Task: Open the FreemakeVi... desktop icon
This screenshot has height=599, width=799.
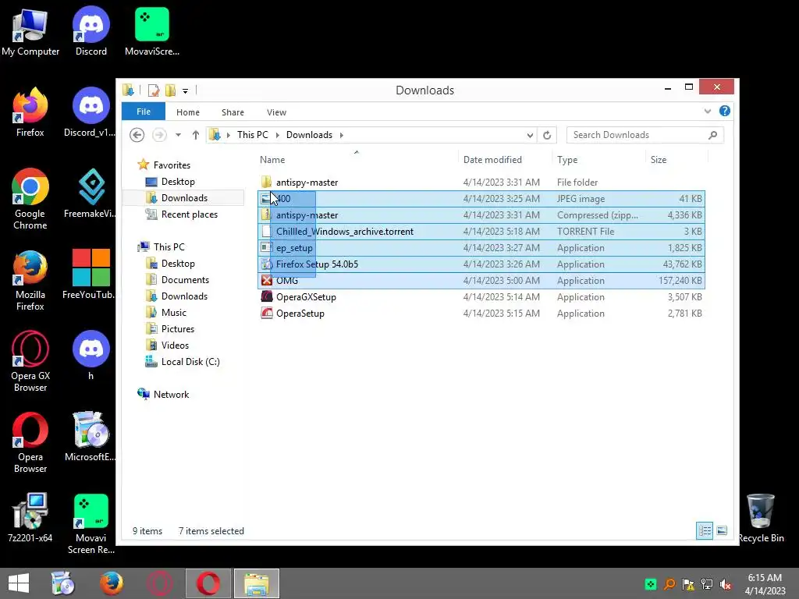Action: [x=91, y=194]
